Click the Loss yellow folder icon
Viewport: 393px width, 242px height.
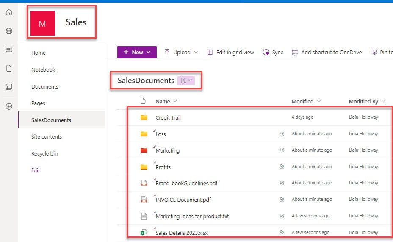(x=144, y=134)
